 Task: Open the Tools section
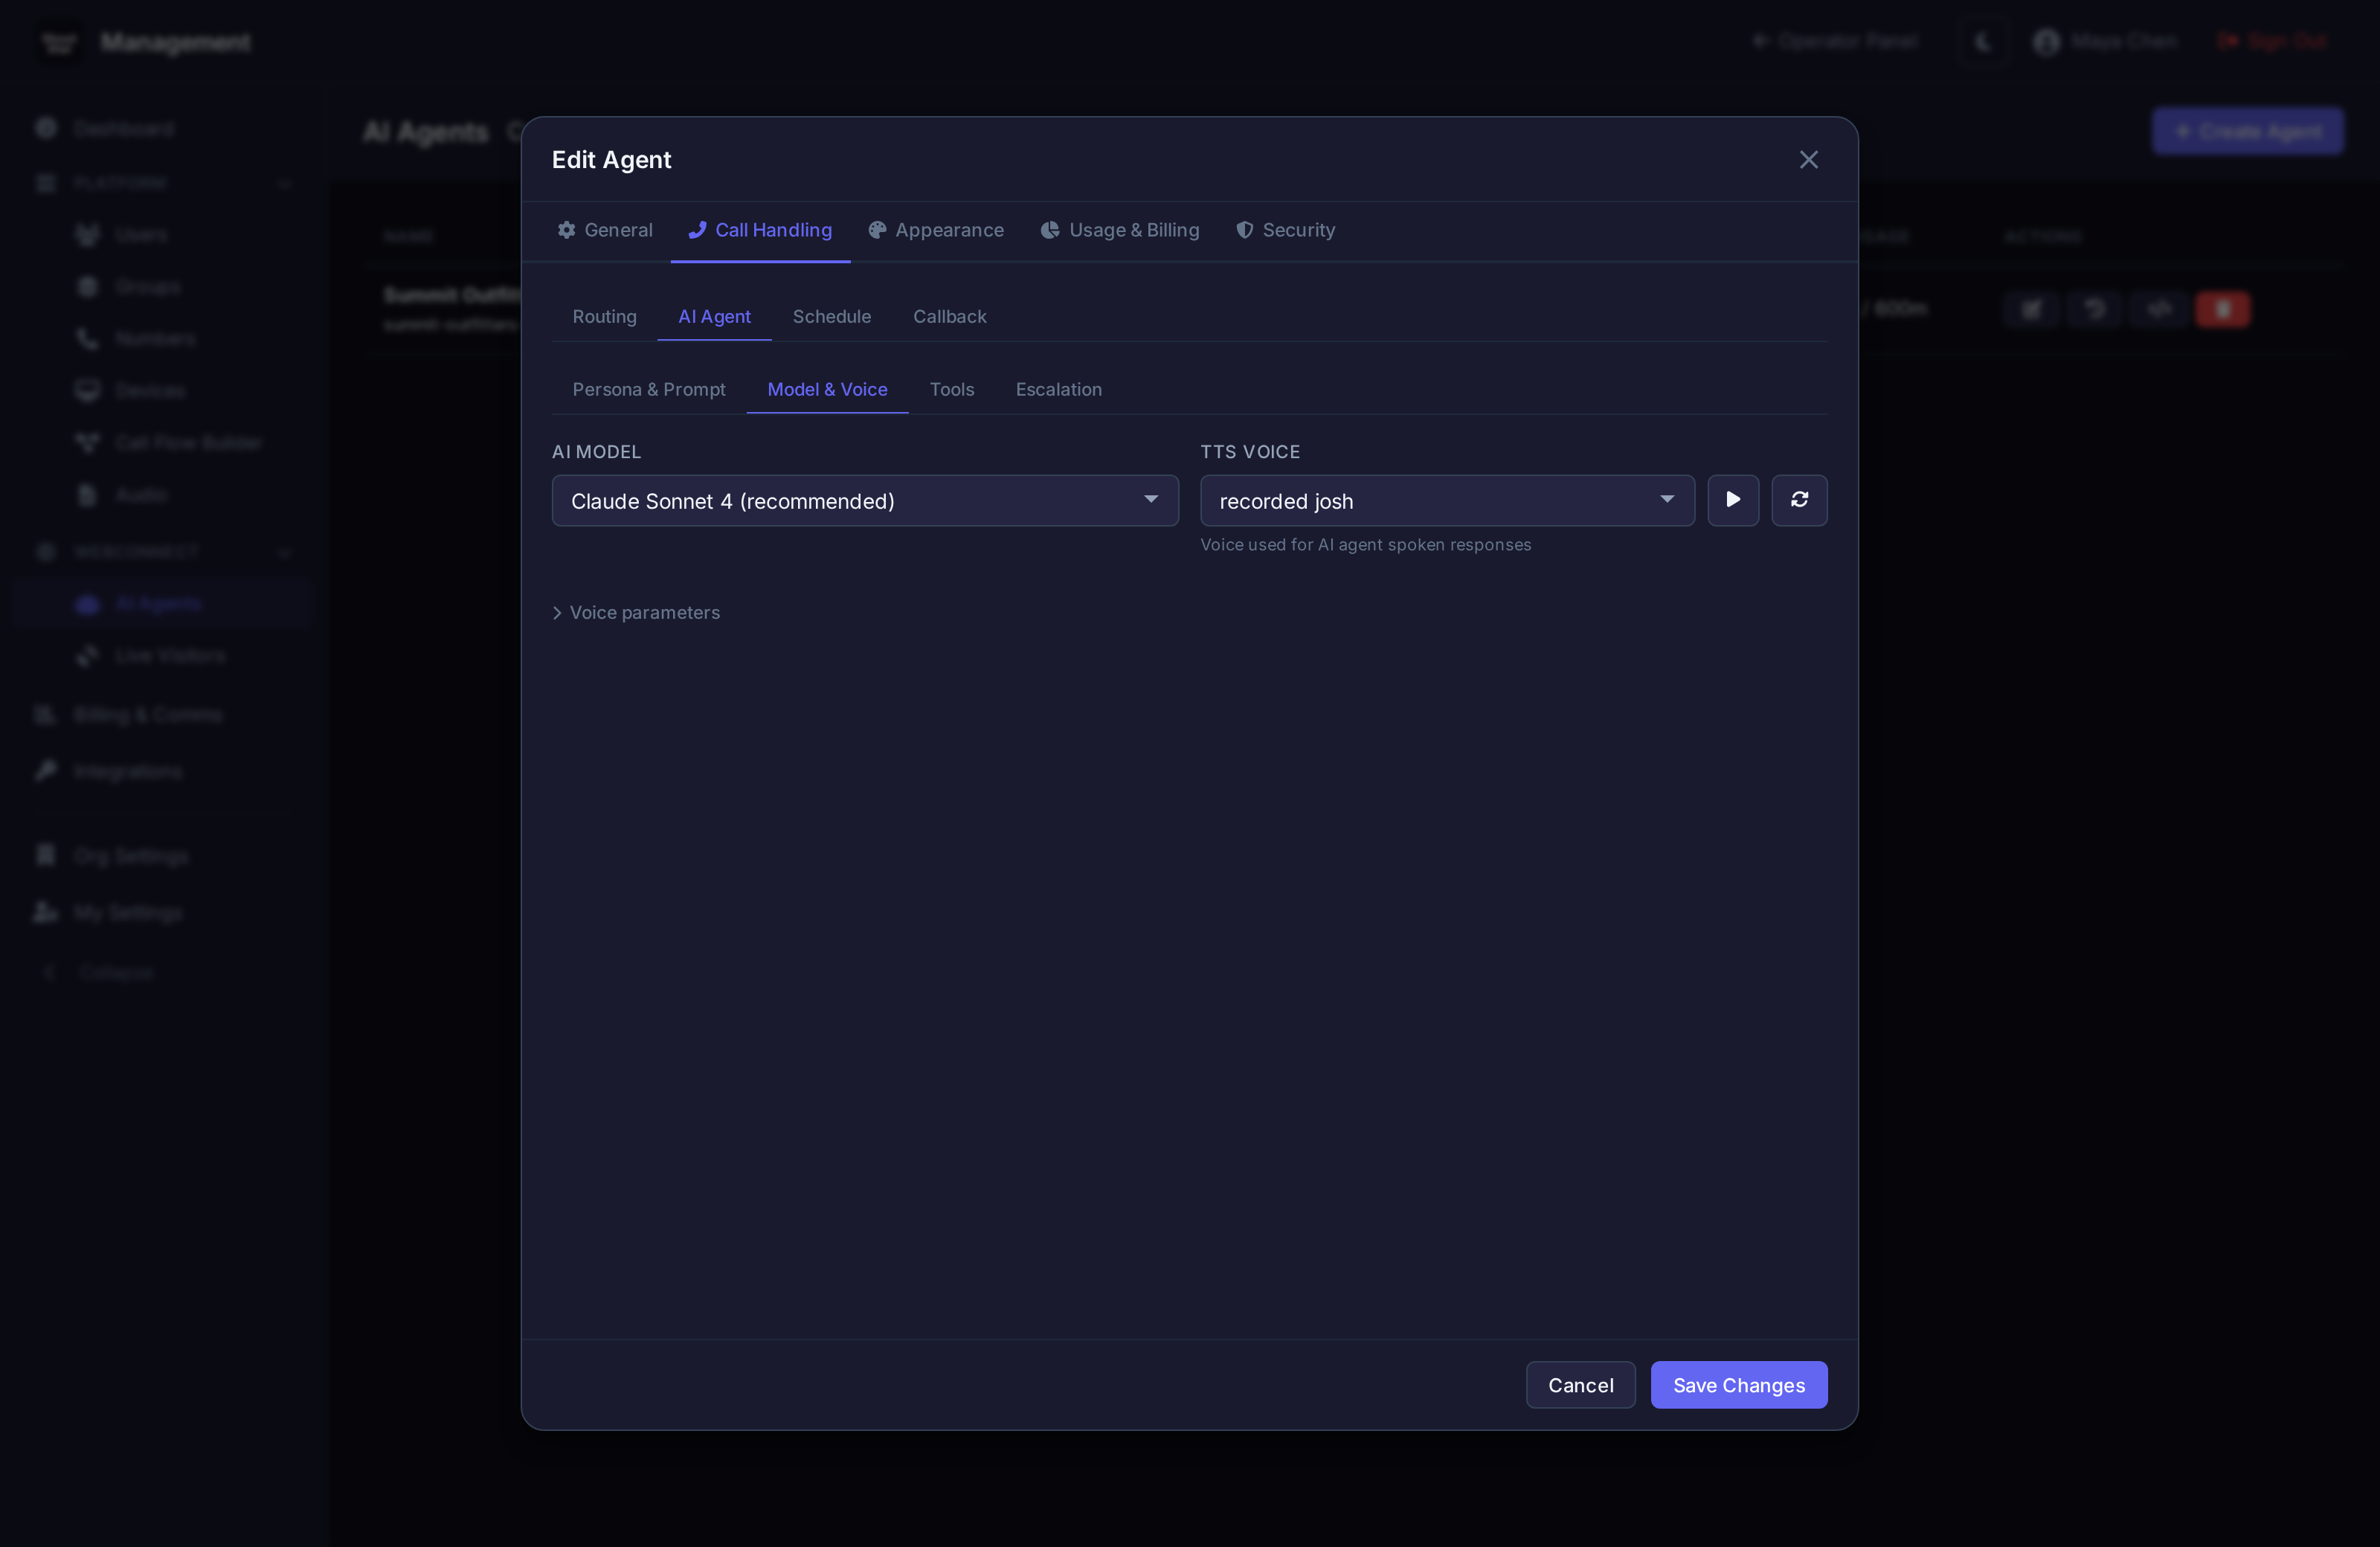[951, 389]
